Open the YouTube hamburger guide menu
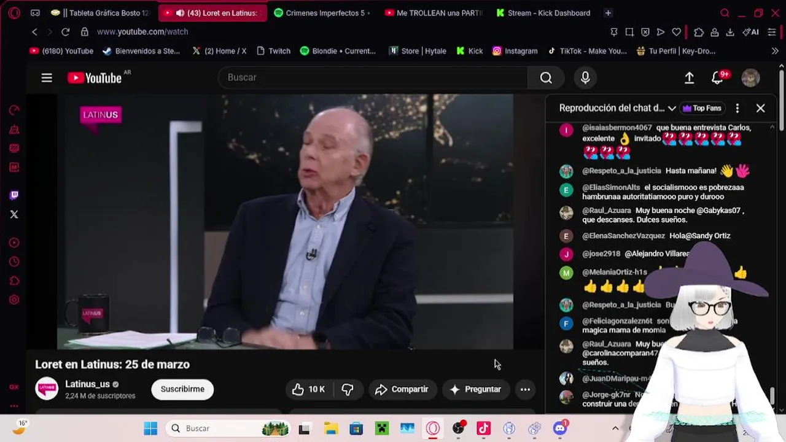Viewport: 786px width, 442px height. point(47,77)
